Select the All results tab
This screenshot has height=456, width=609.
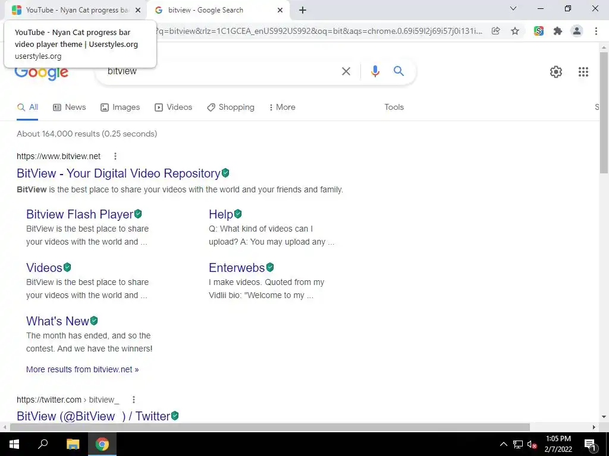point(27,107)
